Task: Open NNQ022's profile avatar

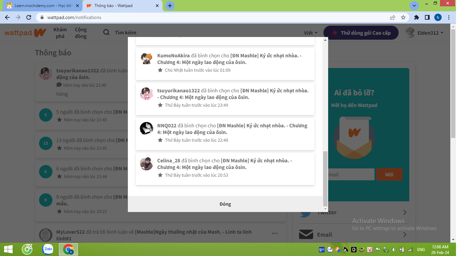Action: [146, 129]
